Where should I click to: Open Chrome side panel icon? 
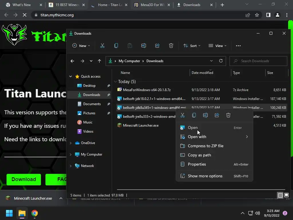[268, 15]
